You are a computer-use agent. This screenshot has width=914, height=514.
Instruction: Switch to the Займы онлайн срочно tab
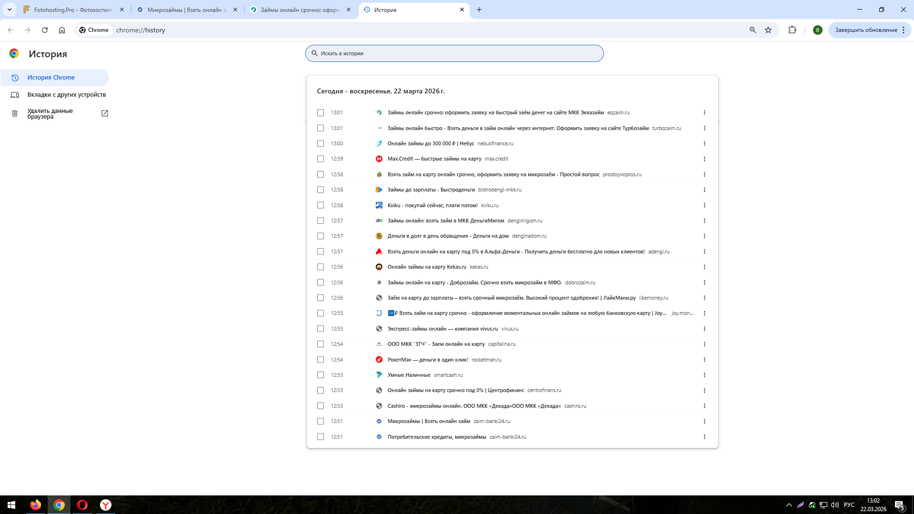click(300, 10)
